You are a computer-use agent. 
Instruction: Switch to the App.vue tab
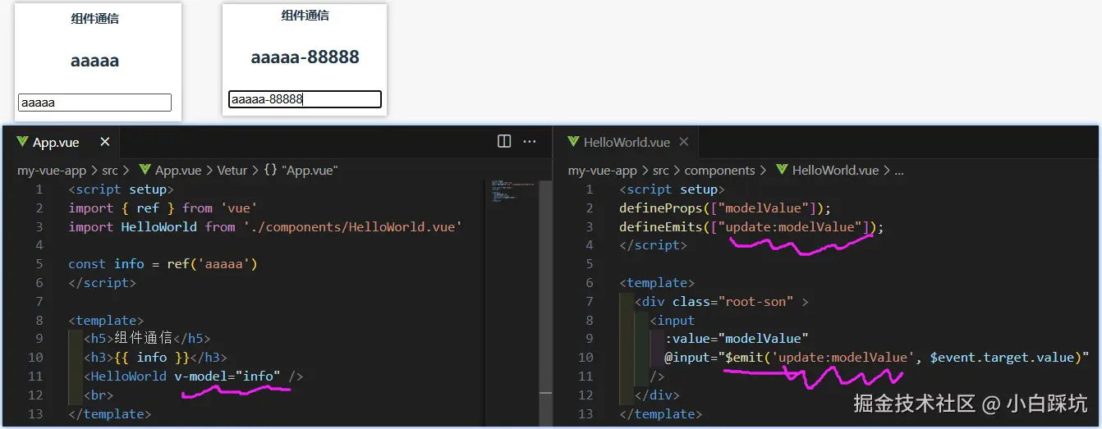pos(62,142)
